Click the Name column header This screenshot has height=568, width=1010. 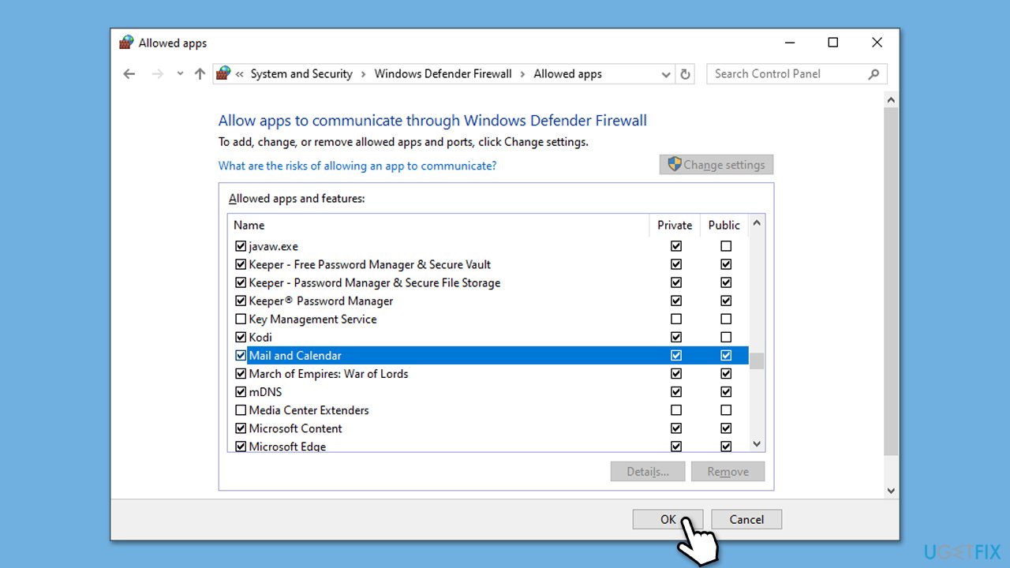(x=439, y=225)
